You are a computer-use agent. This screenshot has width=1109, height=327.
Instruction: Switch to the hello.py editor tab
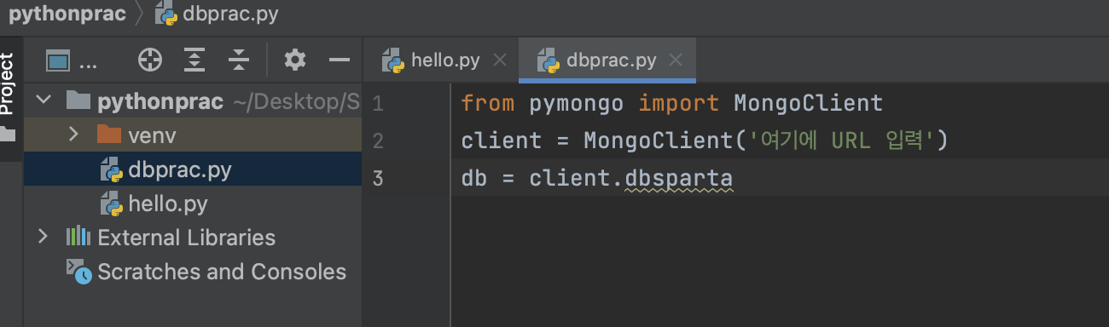[x=444, y=60]
